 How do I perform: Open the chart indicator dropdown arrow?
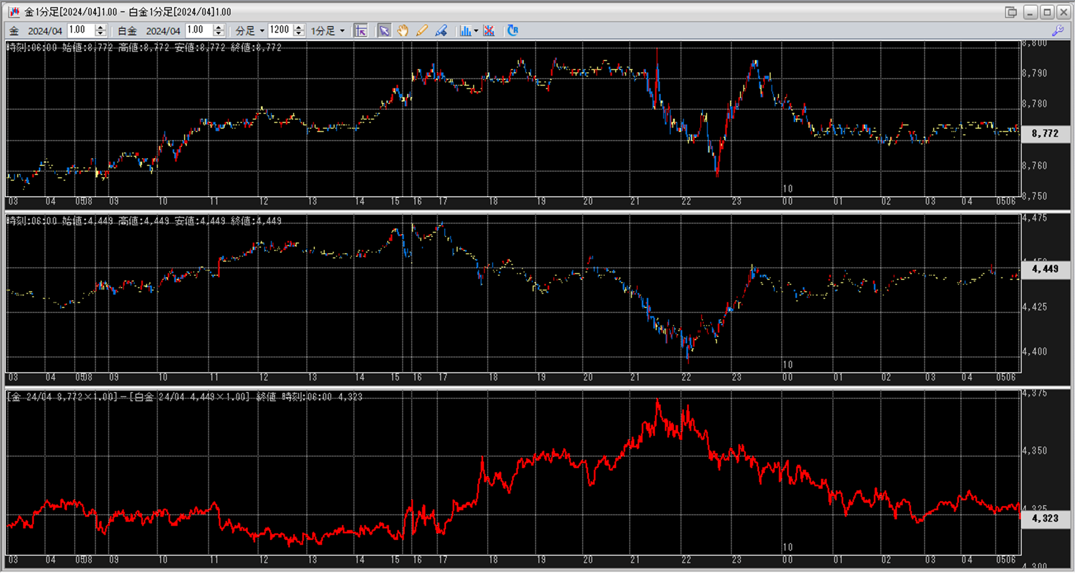pyautogui.click(x=476, y=31)
